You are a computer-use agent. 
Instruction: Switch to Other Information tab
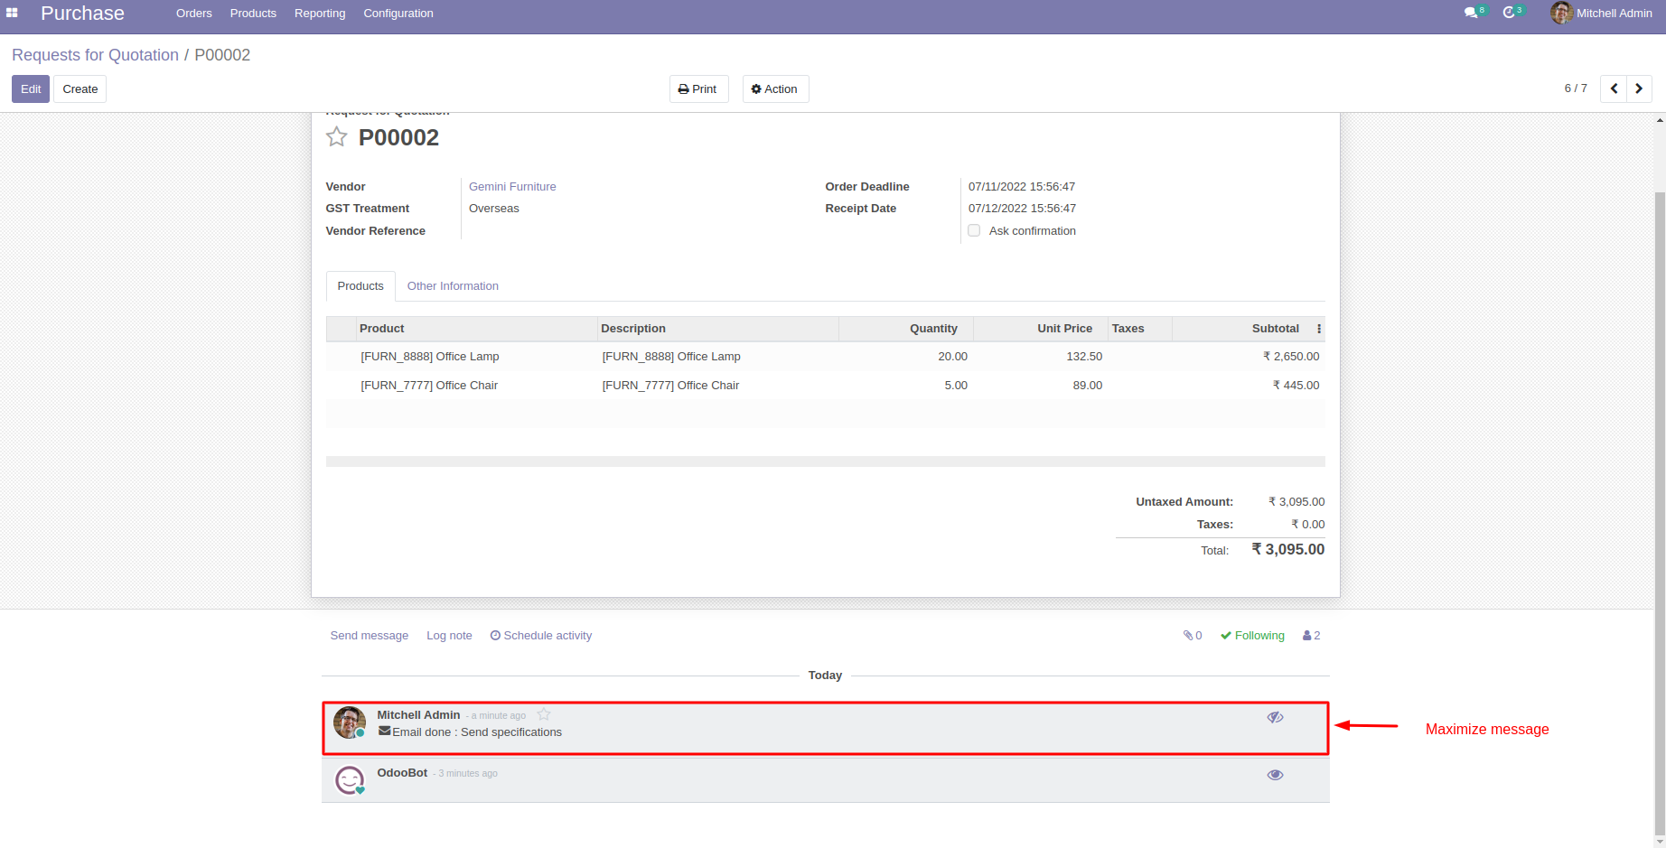(453, 286)
